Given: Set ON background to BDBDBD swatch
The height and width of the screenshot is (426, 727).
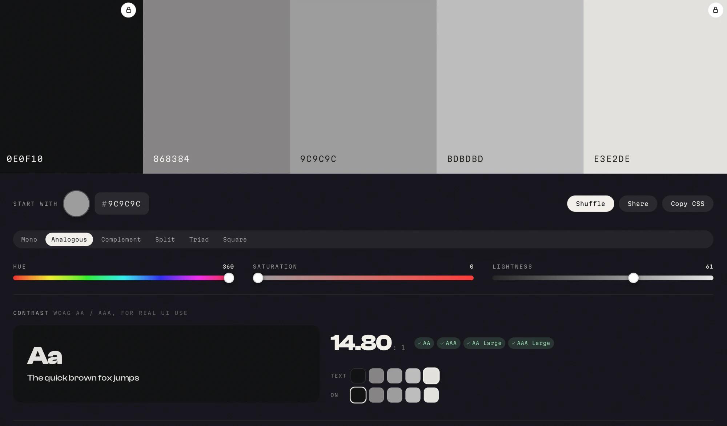Looking at the screenshot, I should tap(413, 395).
